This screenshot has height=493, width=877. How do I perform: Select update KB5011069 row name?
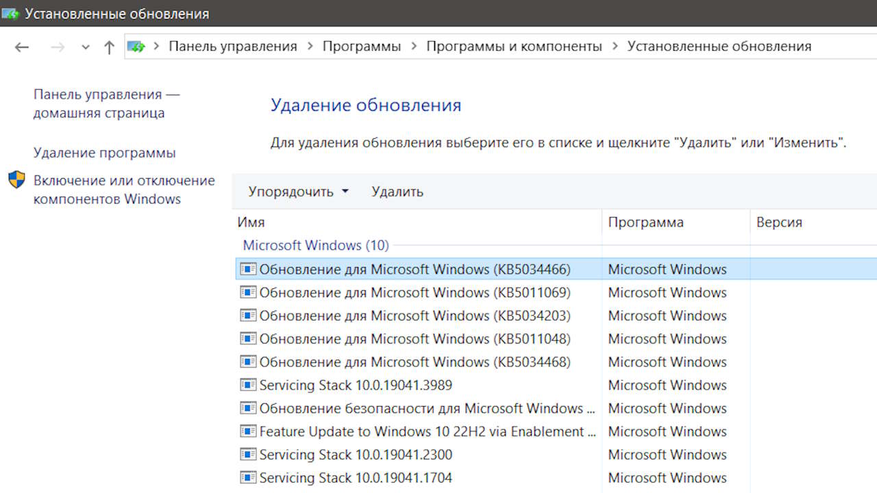click(x=415, y=292)
